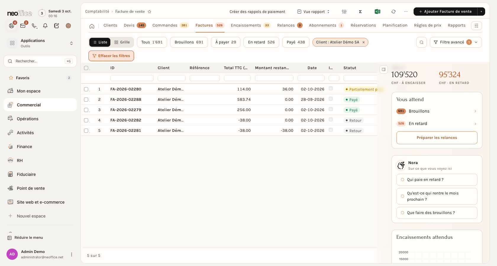Open the notifications bell
Viewport: 497px width, 266px height.
click(x=45, y=26)
